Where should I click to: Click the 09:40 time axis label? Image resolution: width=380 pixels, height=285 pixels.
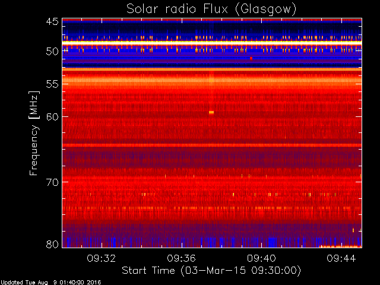point(261,258)
